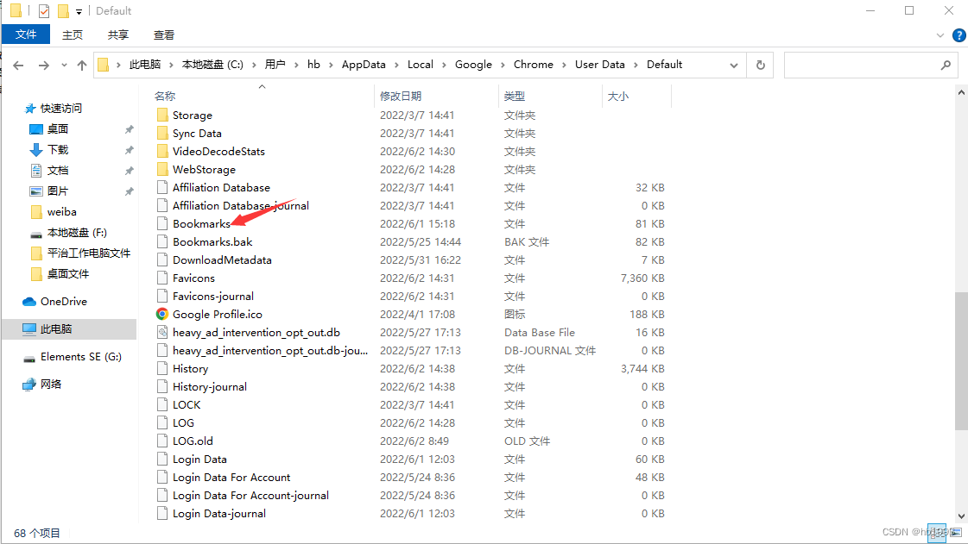
Task: Select the History file
Action: pos(190,369)
